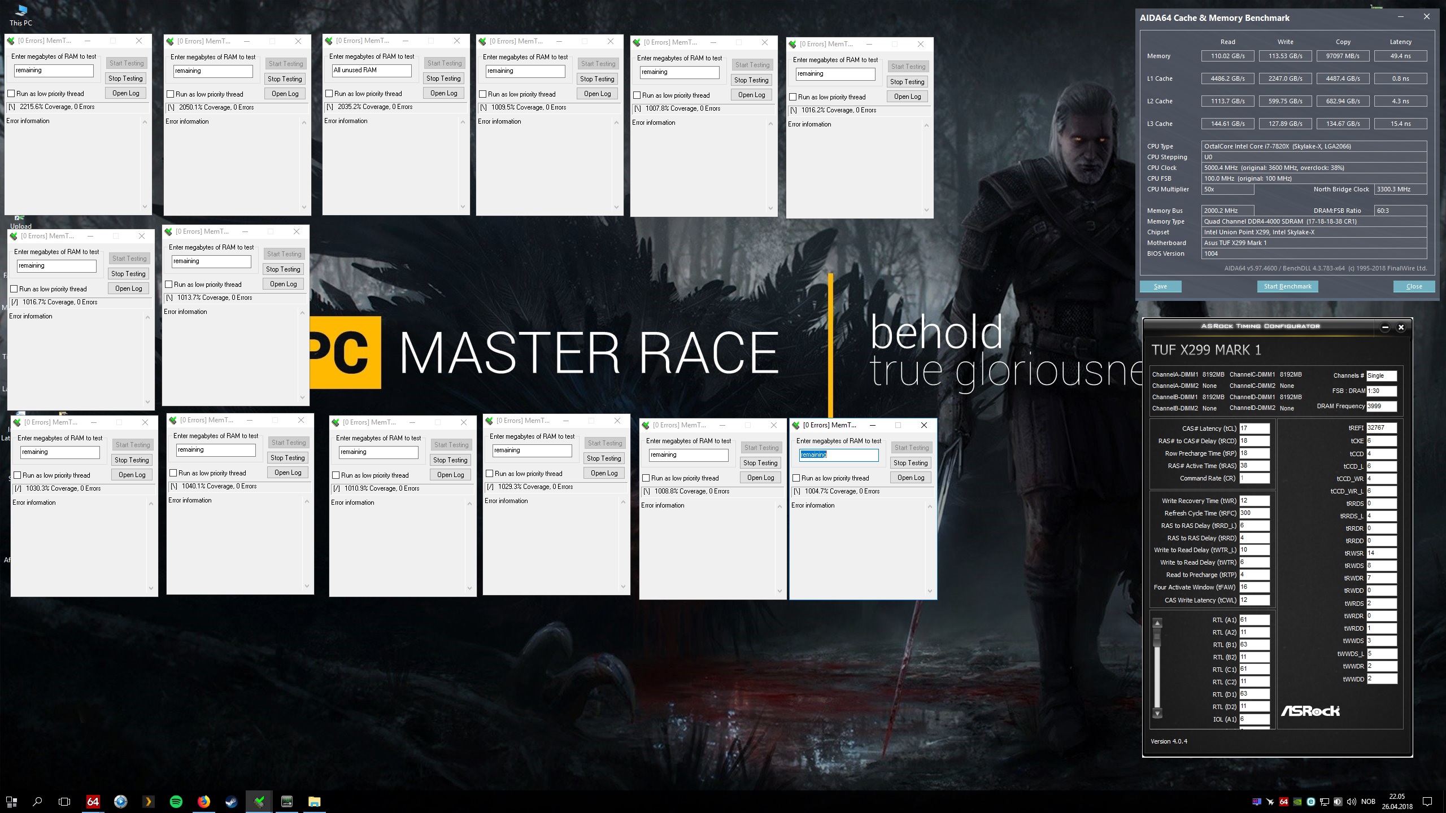The image size is (1446, 813).
Task: Click Start Benchmark in AIDA64
Action: (1287, 286)
